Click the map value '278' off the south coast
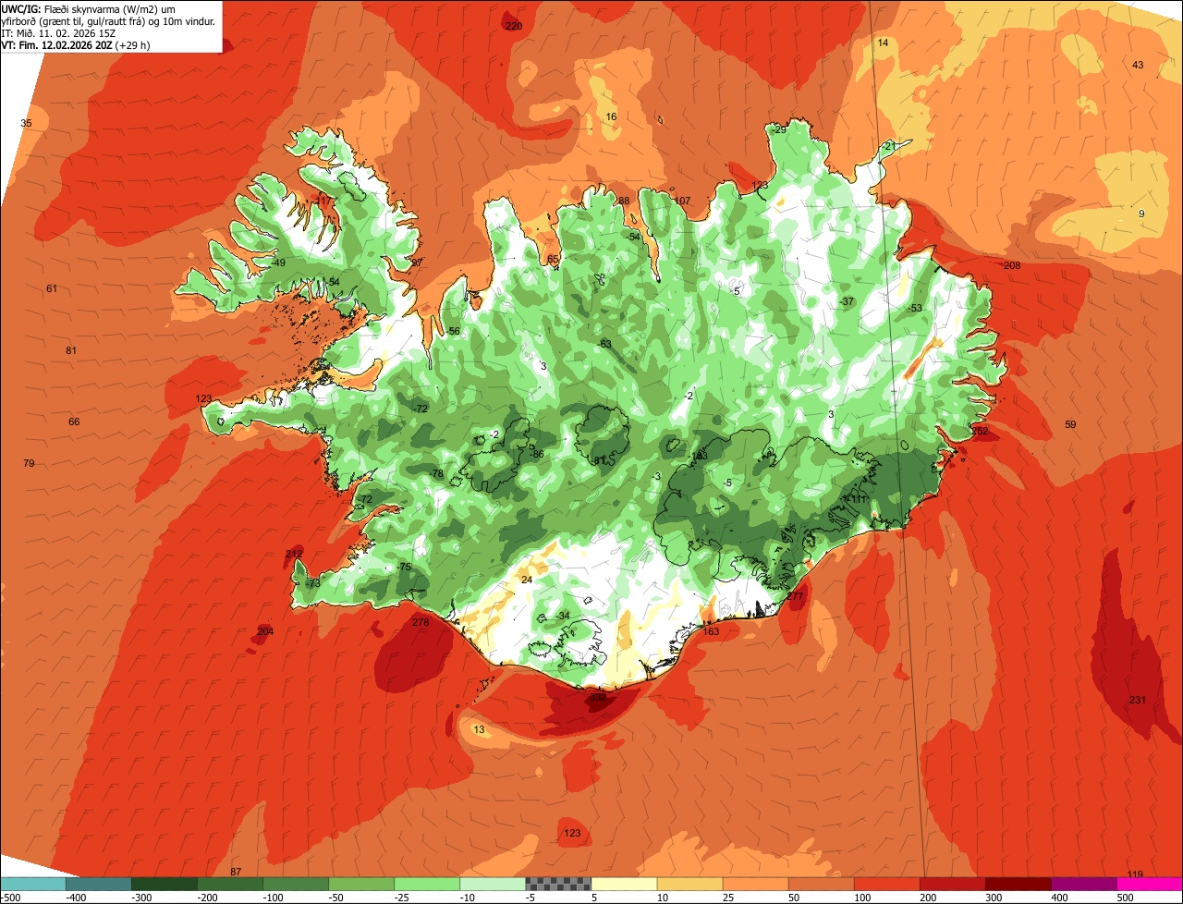The width and height of the screenshot is (1183, 904). 421,622
